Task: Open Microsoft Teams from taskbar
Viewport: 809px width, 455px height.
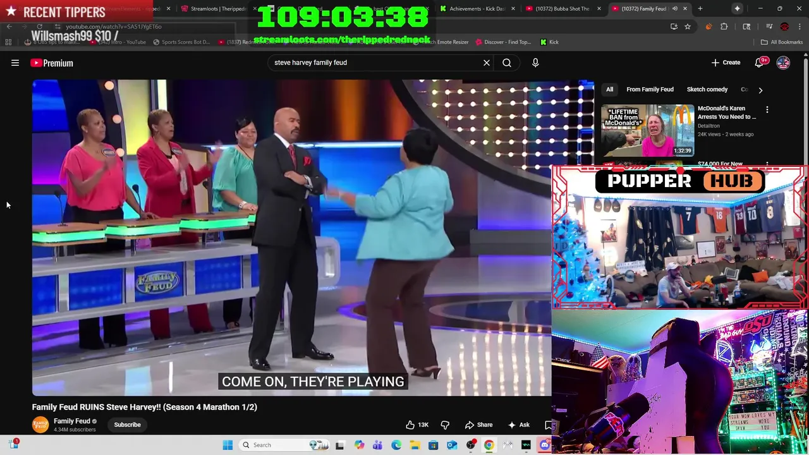Action: click(377, 445)
